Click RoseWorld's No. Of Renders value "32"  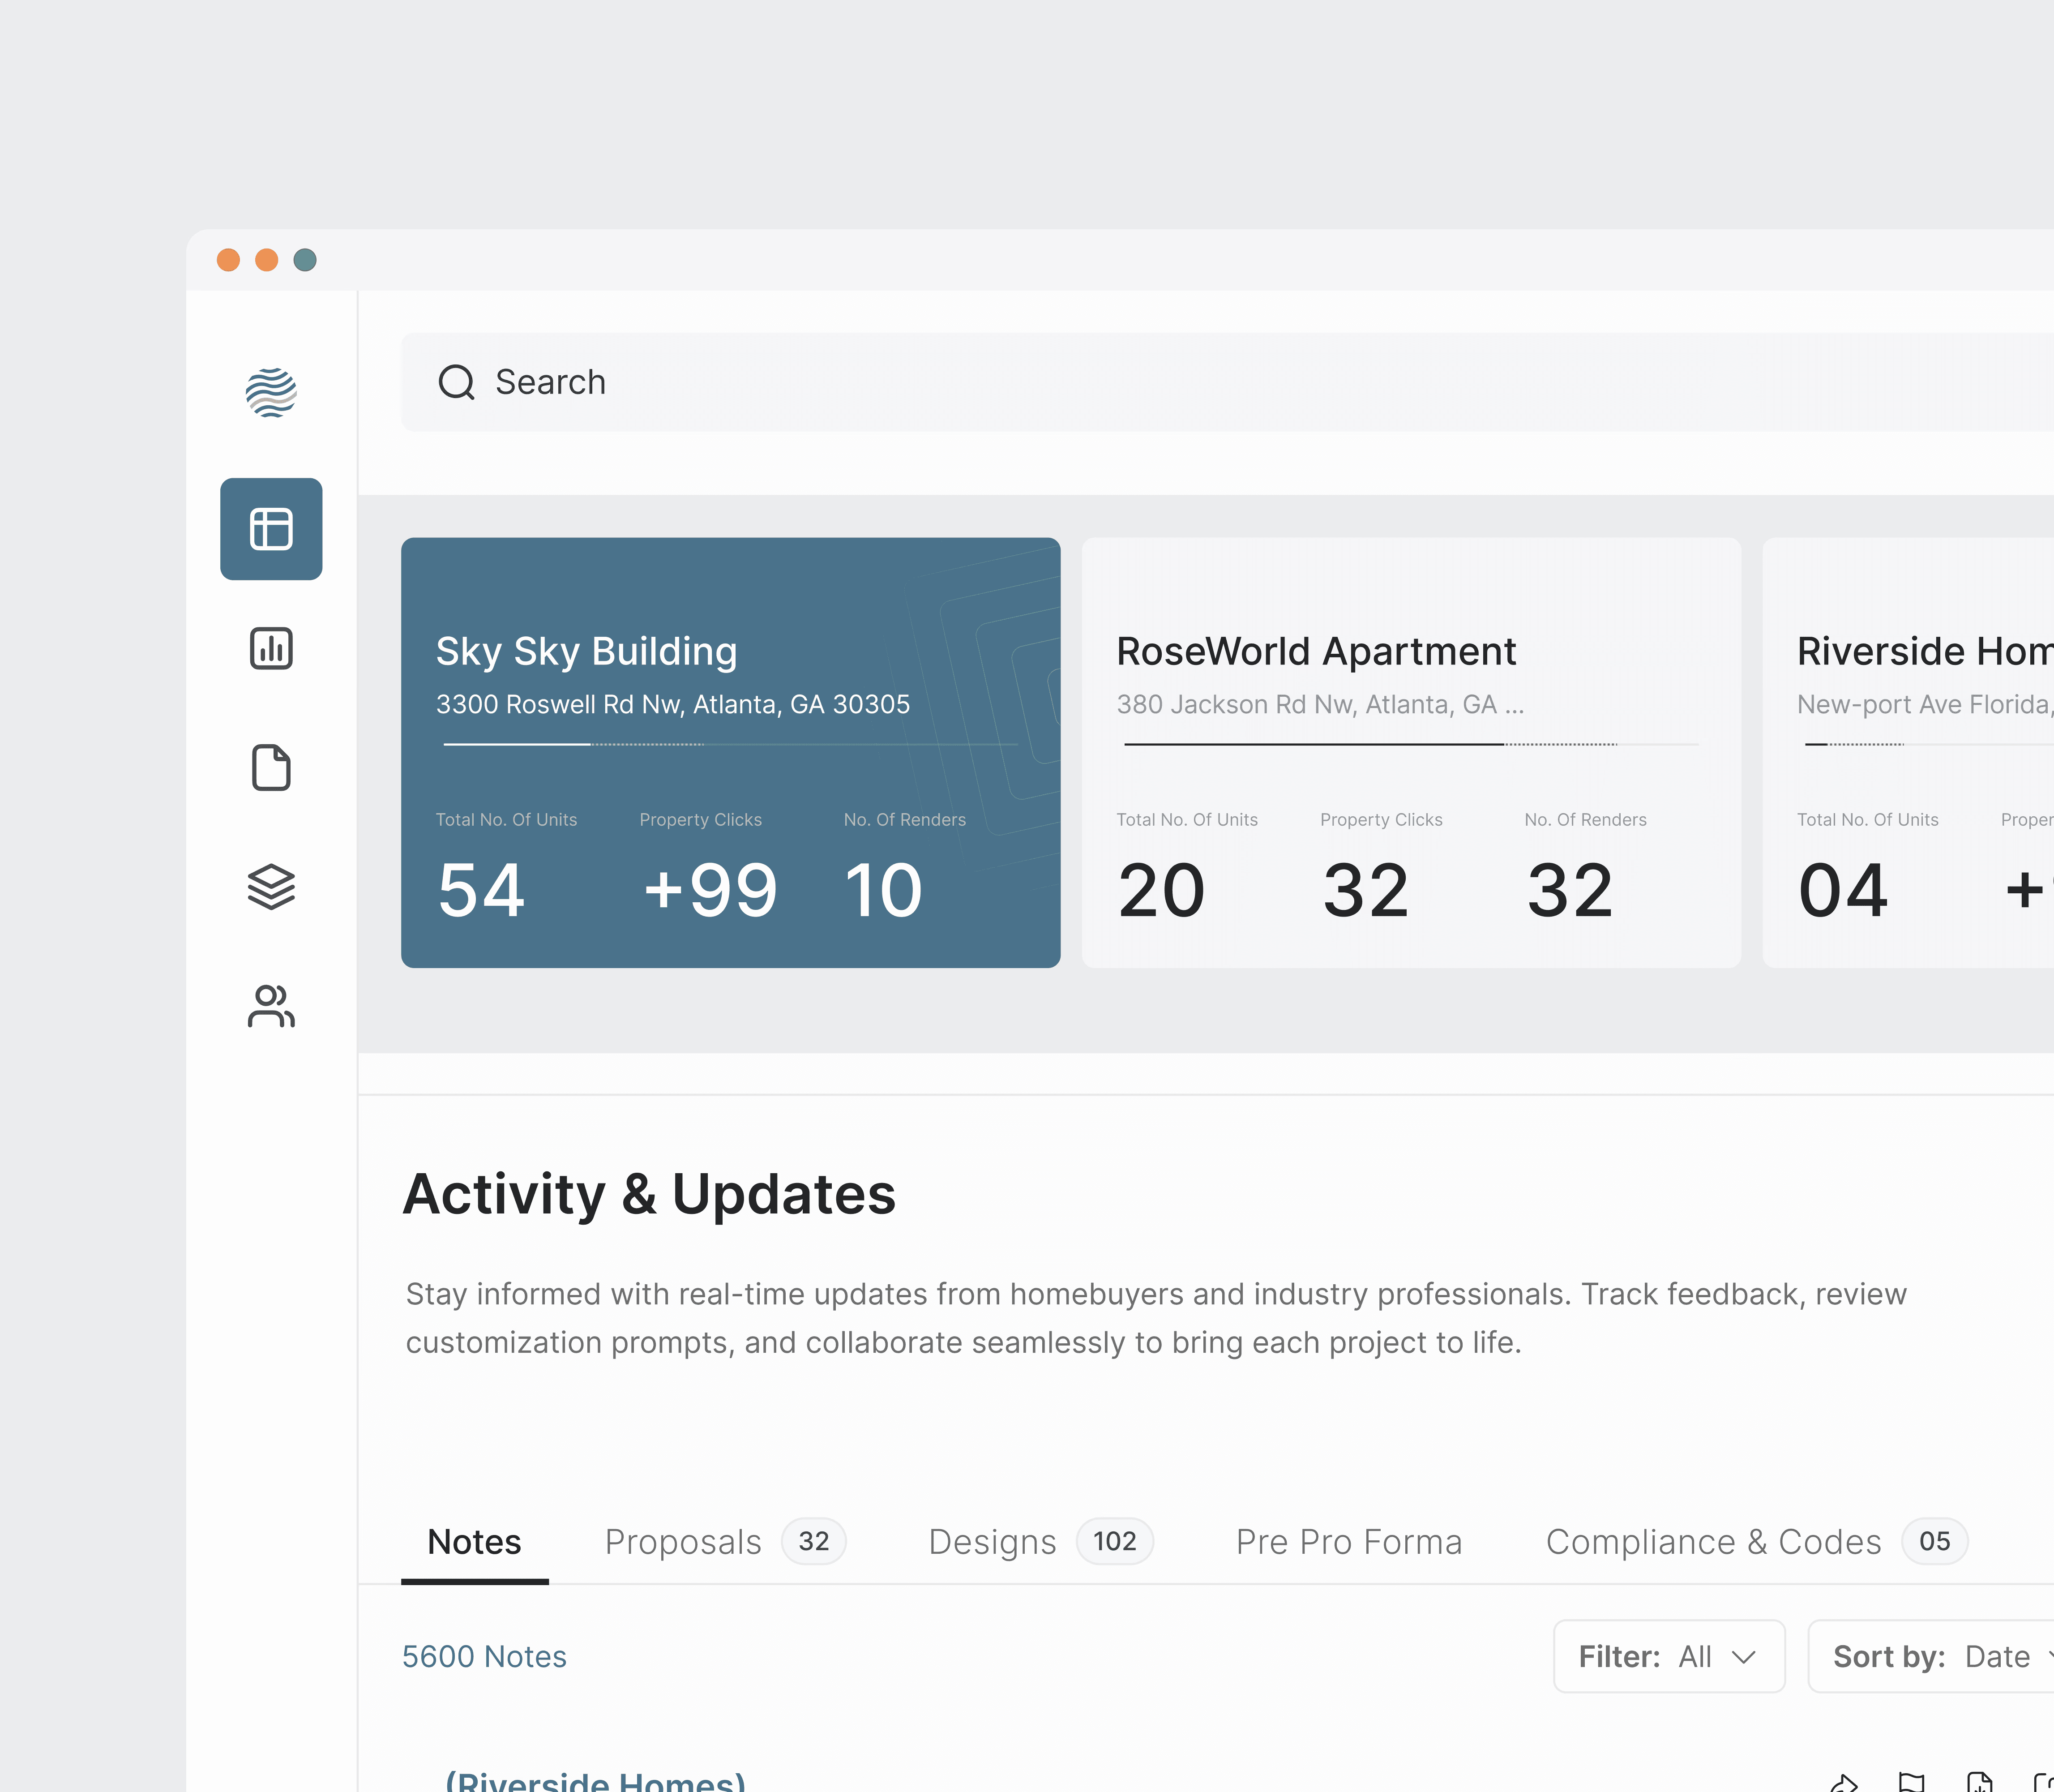pos(1570,890)
